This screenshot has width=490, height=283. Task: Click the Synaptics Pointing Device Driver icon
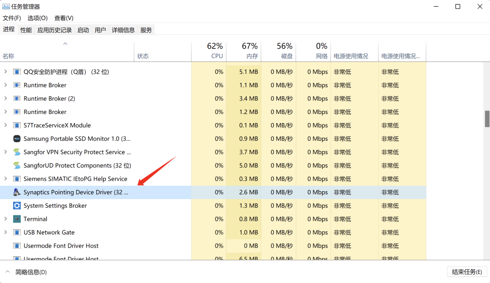click(17, 192)
